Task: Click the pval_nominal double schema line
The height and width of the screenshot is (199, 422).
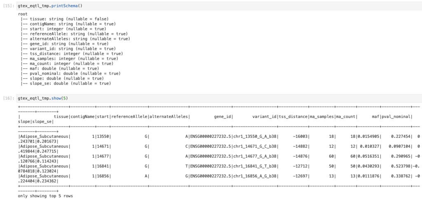Action: (71, 73)
